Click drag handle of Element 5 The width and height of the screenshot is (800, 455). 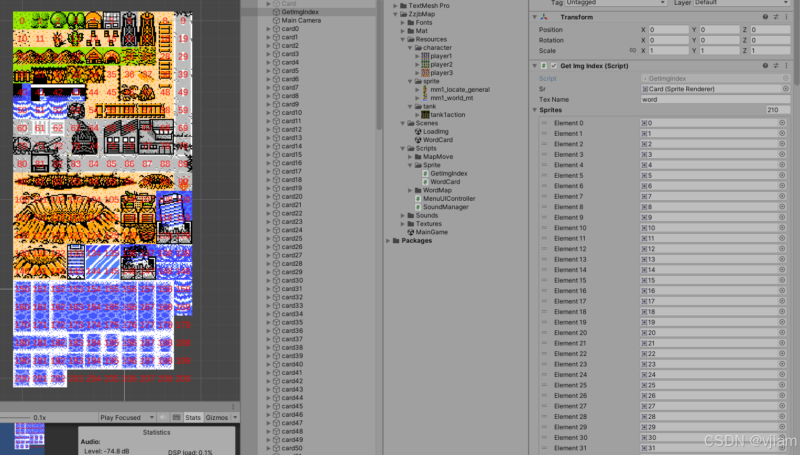point(544,176)
